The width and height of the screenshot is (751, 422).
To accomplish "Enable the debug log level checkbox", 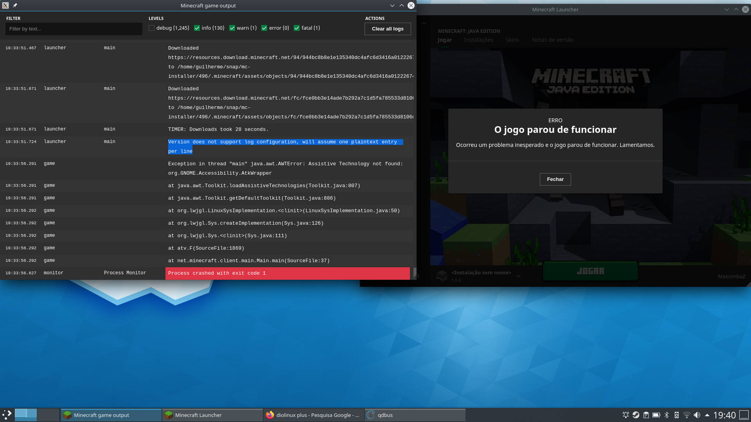I will (x=151, y=28).
